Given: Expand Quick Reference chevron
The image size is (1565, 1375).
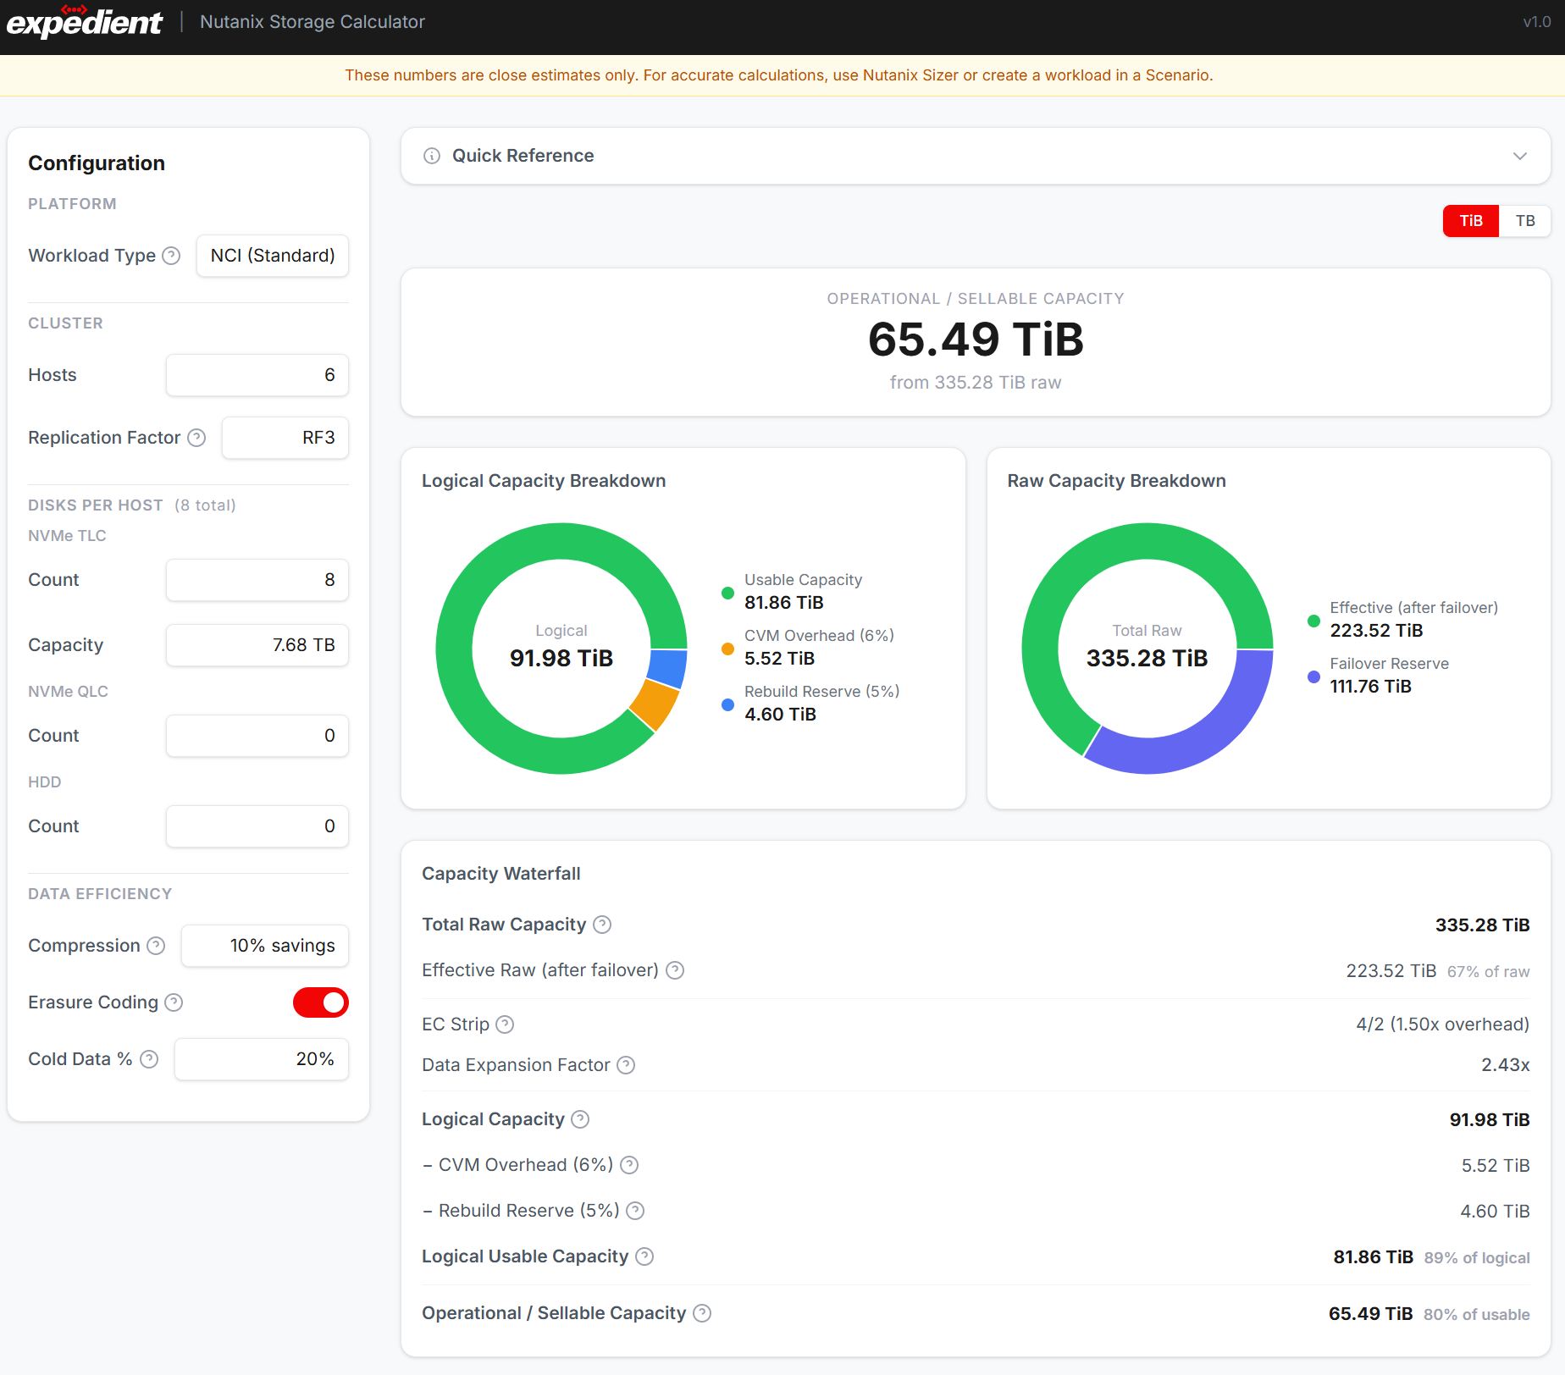Looking at the screenshot, I should tap(1520, 156).
